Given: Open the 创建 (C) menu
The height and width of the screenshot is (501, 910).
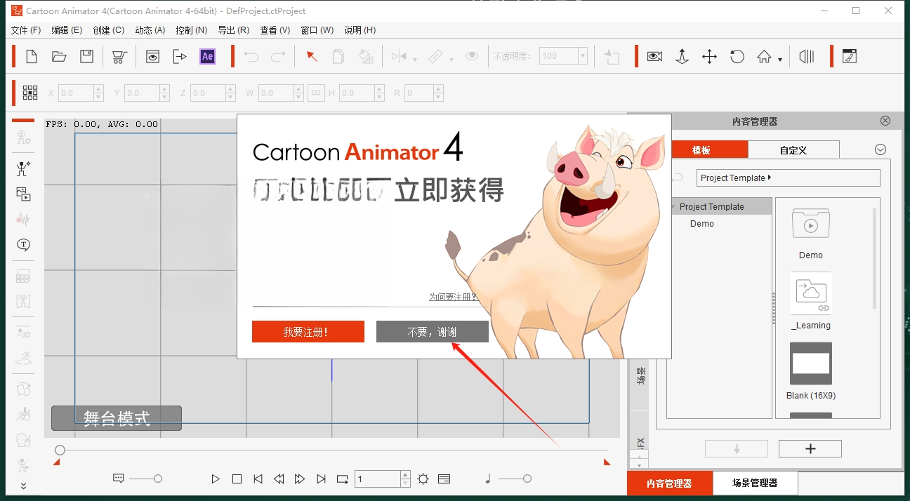Looking at the screenshot, I should point(108,30).
